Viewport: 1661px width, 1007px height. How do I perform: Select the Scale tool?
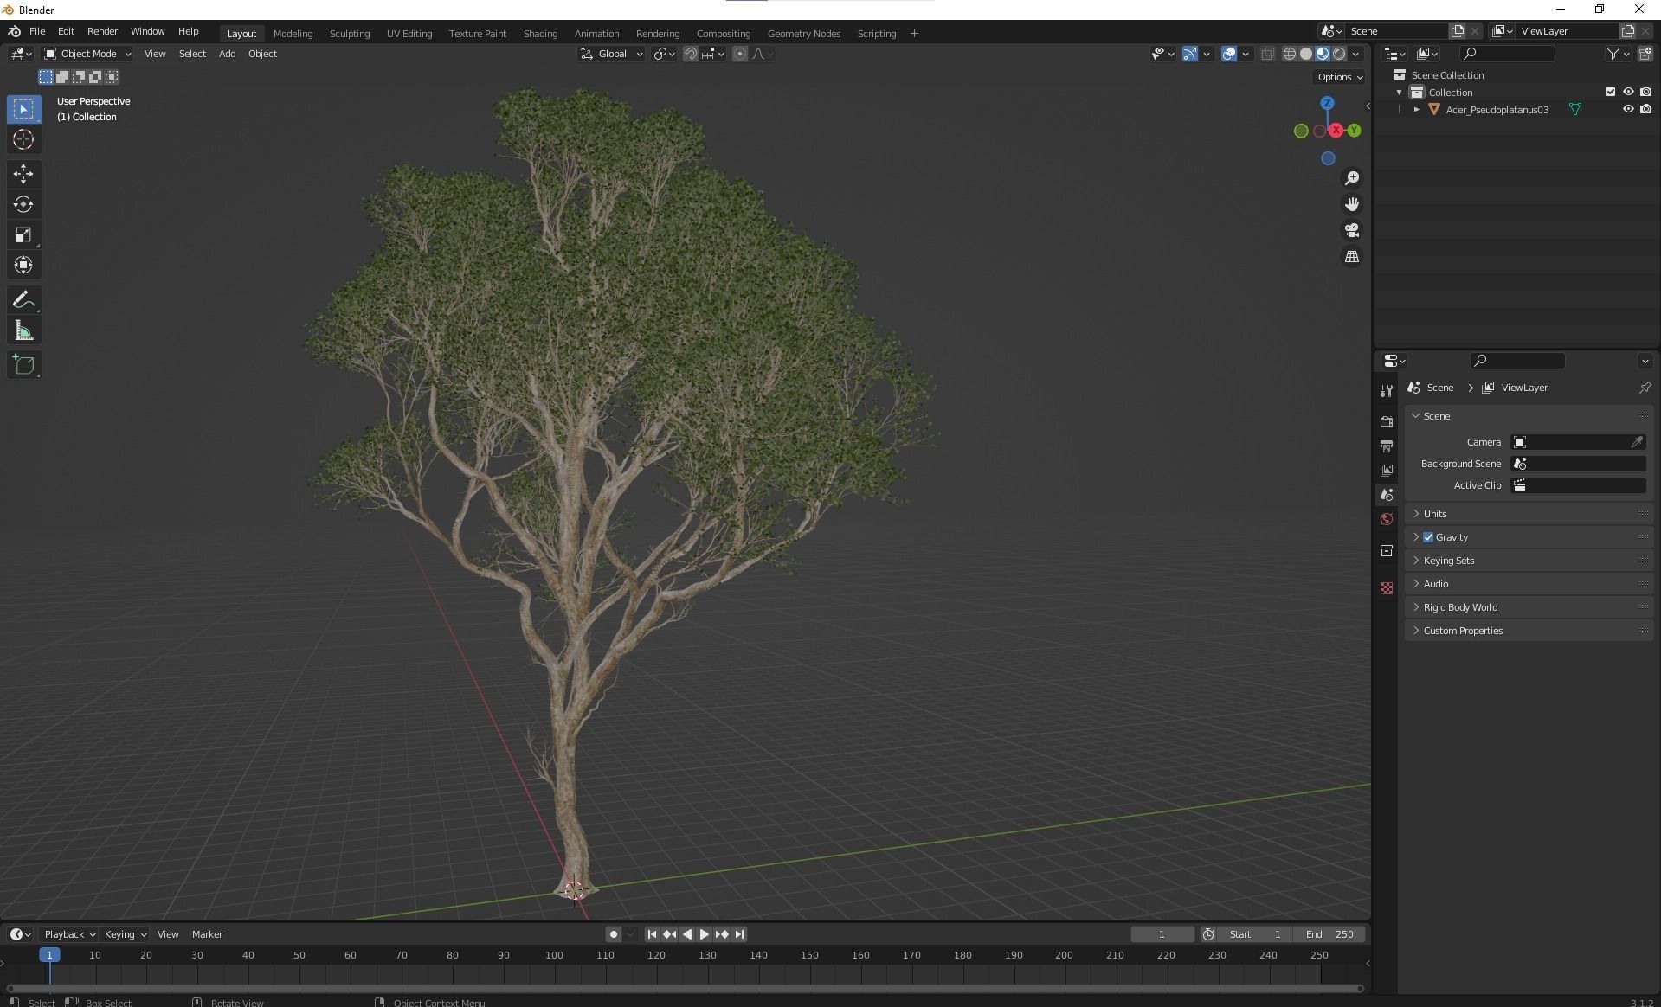(23, 234)
